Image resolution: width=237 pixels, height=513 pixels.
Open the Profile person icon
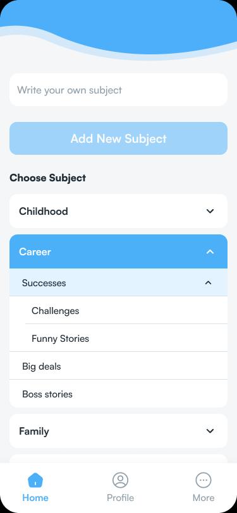tap(120, 480)
